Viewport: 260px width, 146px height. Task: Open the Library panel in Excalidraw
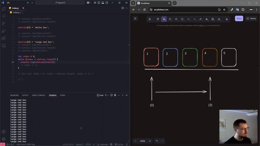251,19
